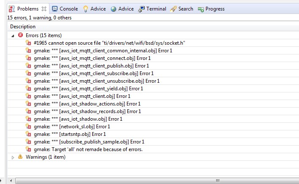Screen dimensions: 299x184
Task: Click the Description column header
Action: point(23,27)
